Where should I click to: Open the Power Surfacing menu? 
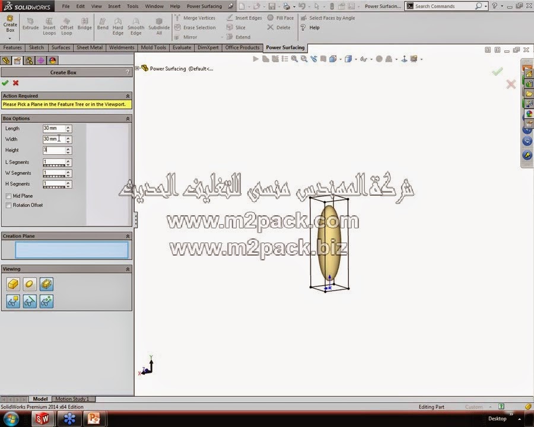(204, 6)
